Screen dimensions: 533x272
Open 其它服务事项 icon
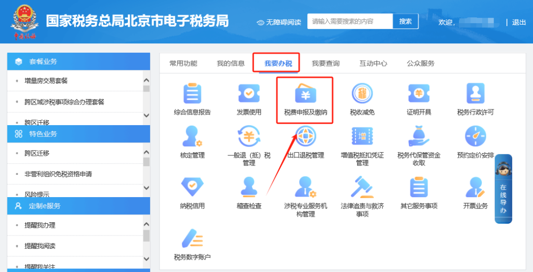coord(419,187)
